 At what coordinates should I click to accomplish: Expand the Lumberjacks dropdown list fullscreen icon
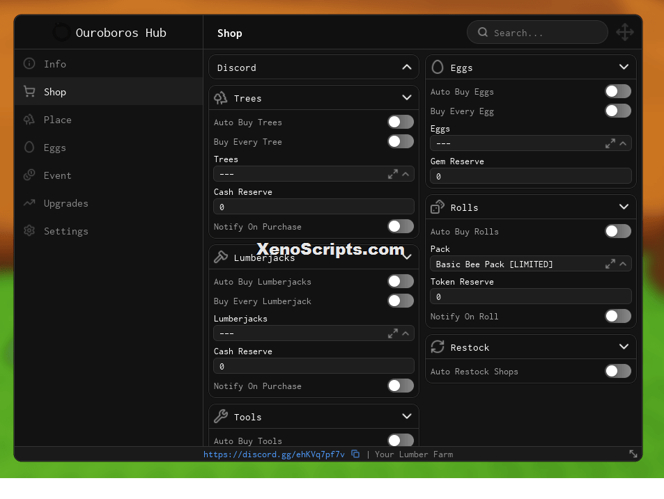(x=392, y=333)
